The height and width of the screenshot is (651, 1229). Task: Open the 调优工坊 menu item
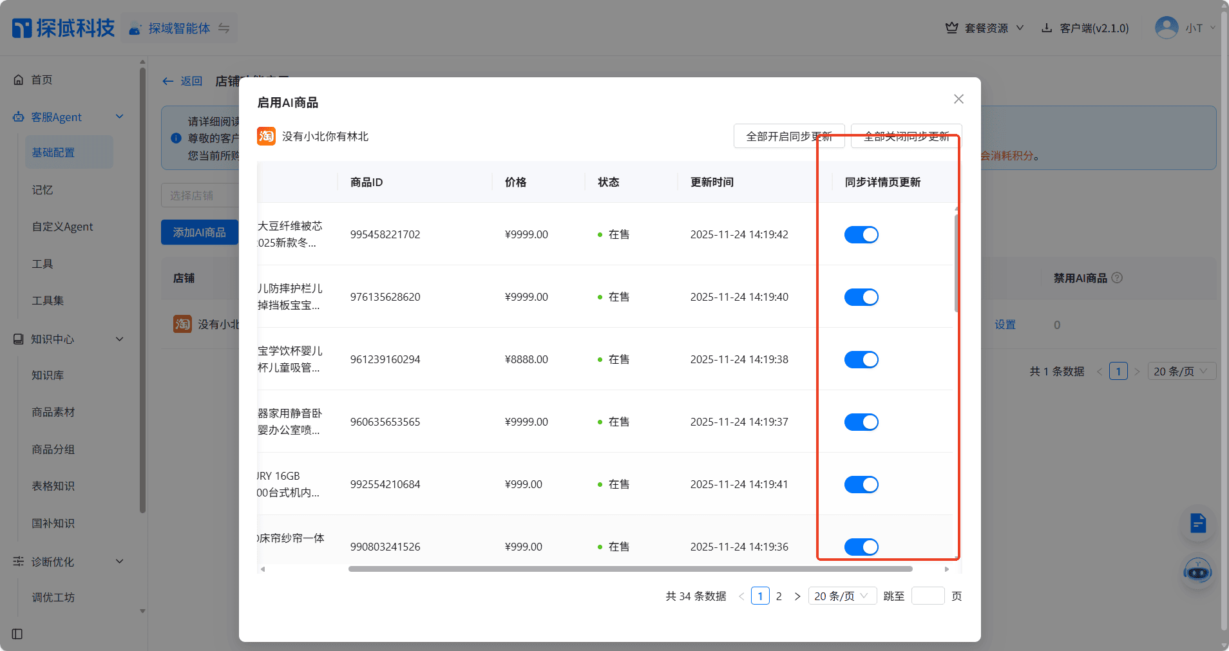53,597
